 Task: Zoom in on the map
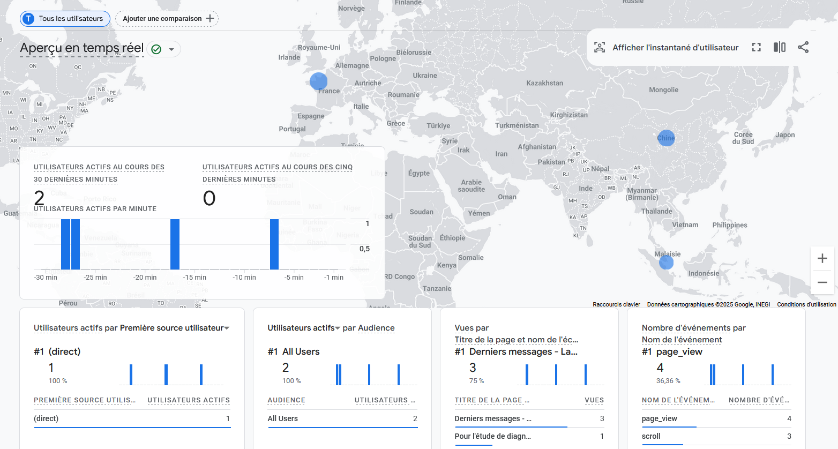[822, 258]
